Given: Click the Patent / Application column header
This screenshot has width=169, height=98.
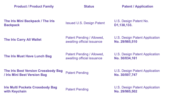Looking at the screenshot, I should (137, 6).
